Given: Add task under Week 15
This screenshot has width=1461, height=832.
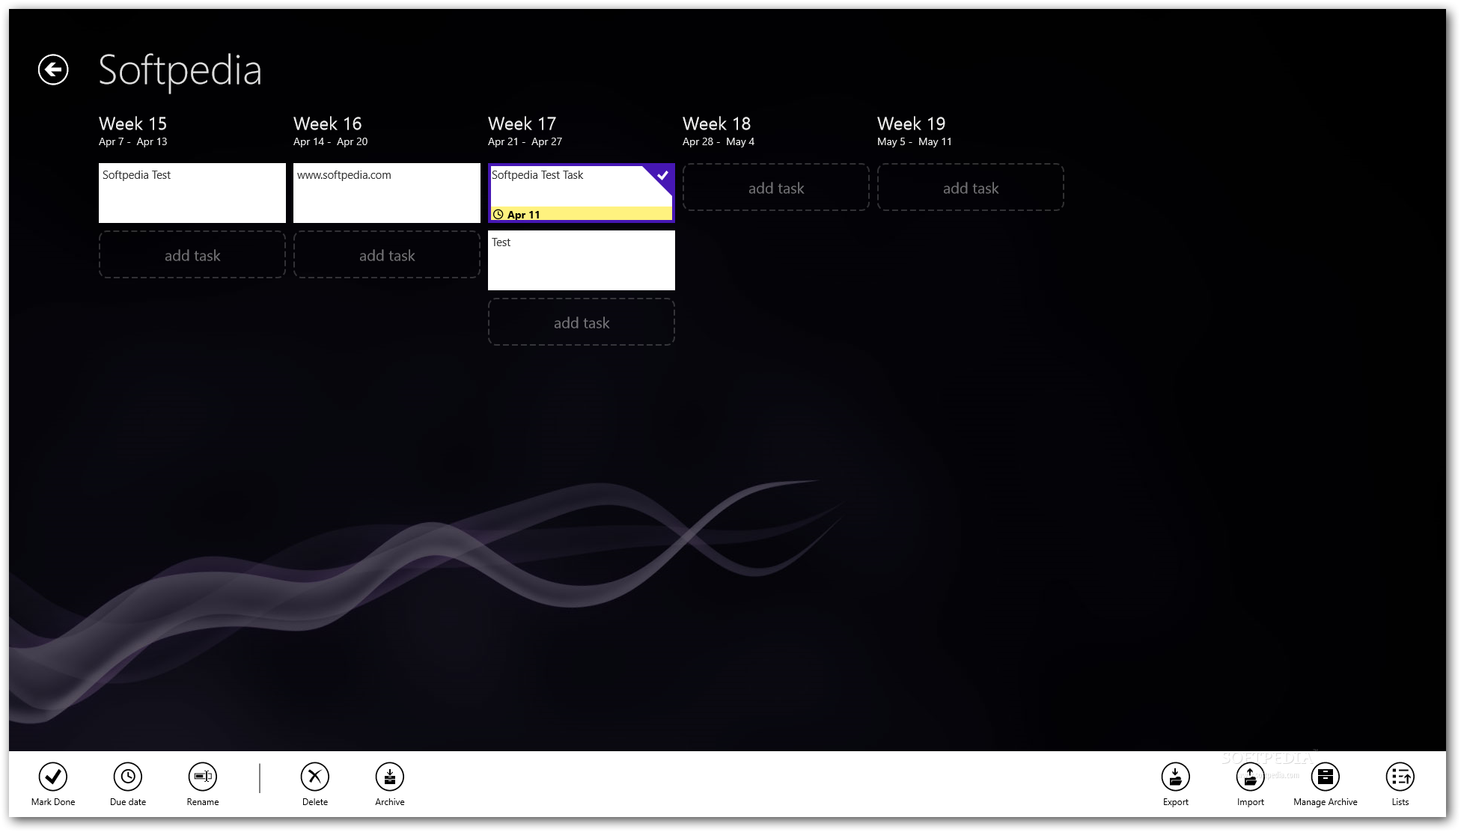Looking at the screenshot, I should (192, 255).
